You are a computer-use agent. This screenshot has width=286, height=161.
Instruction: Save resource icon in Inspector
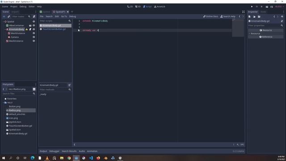click(x=259, y=17)
